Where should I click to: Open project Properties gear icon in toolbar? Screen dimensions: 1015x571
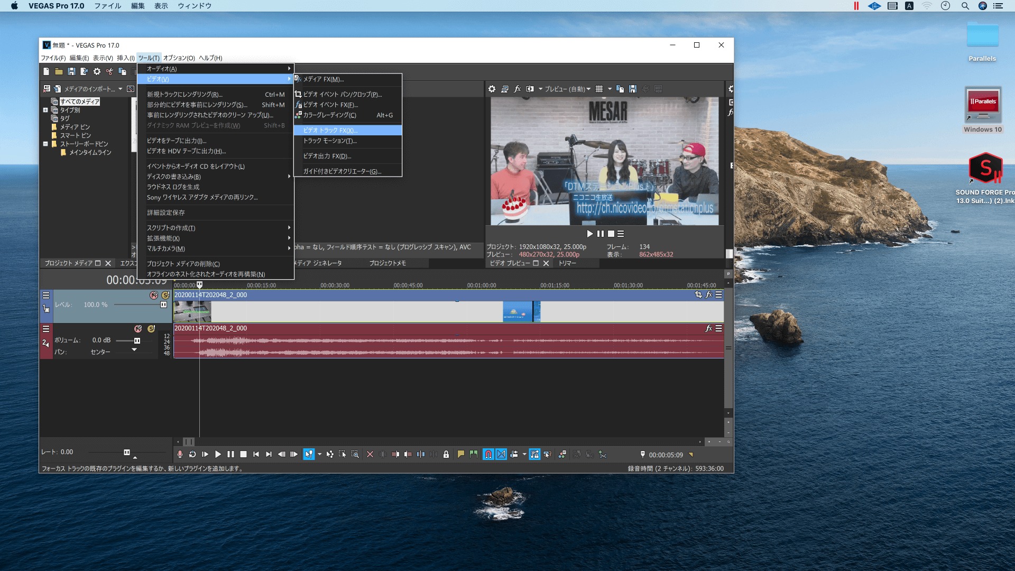pyautogui.click(x=97, y=71)
